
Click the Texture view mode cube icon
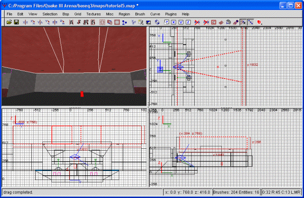tap(141, 22)
